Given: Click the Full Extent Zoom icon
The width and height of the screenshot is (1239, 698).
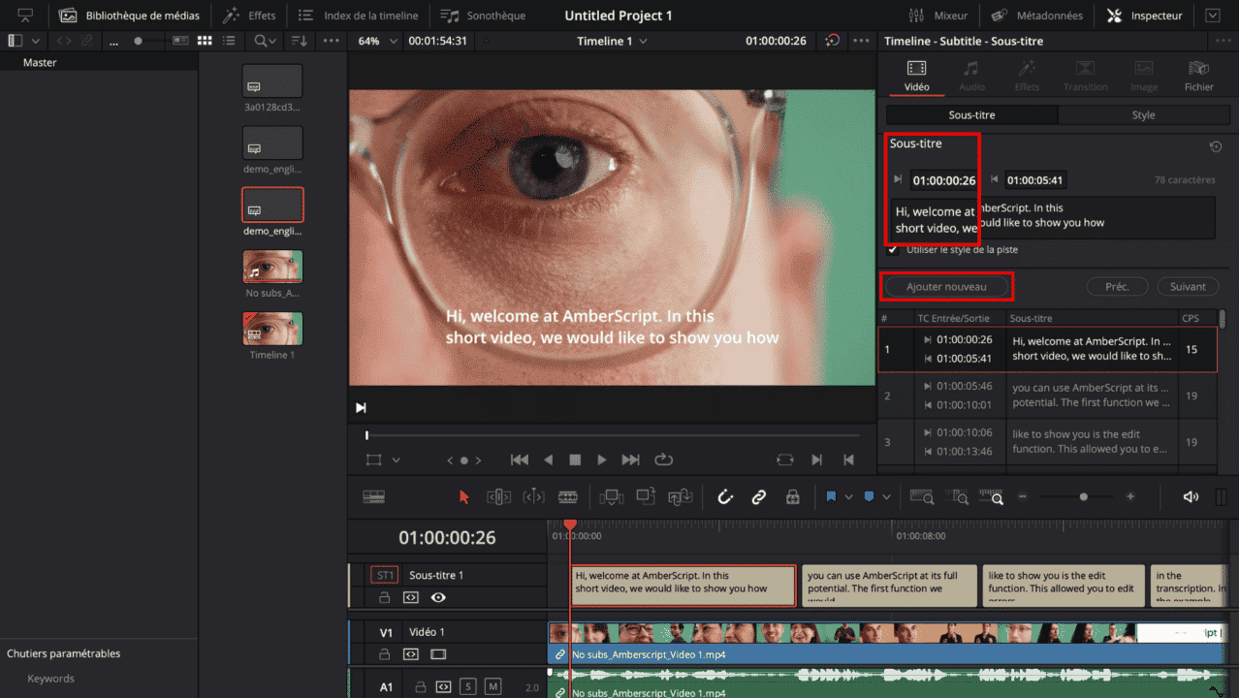Looking at the screenshot, I should (x=922, y=496).
